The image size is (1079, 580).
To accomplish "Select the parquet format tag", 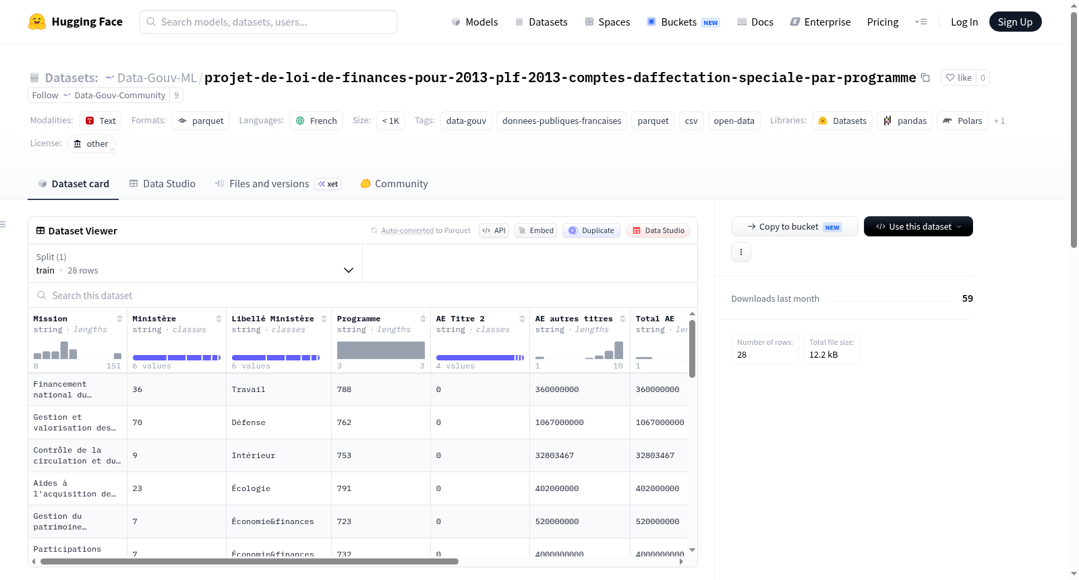I will 201,121.
